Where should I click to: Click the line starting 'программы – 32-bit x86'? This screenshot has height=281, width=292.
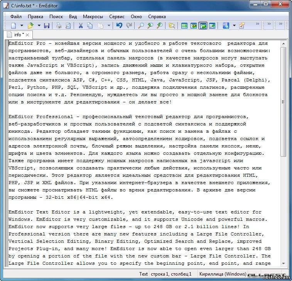point(61,197)
